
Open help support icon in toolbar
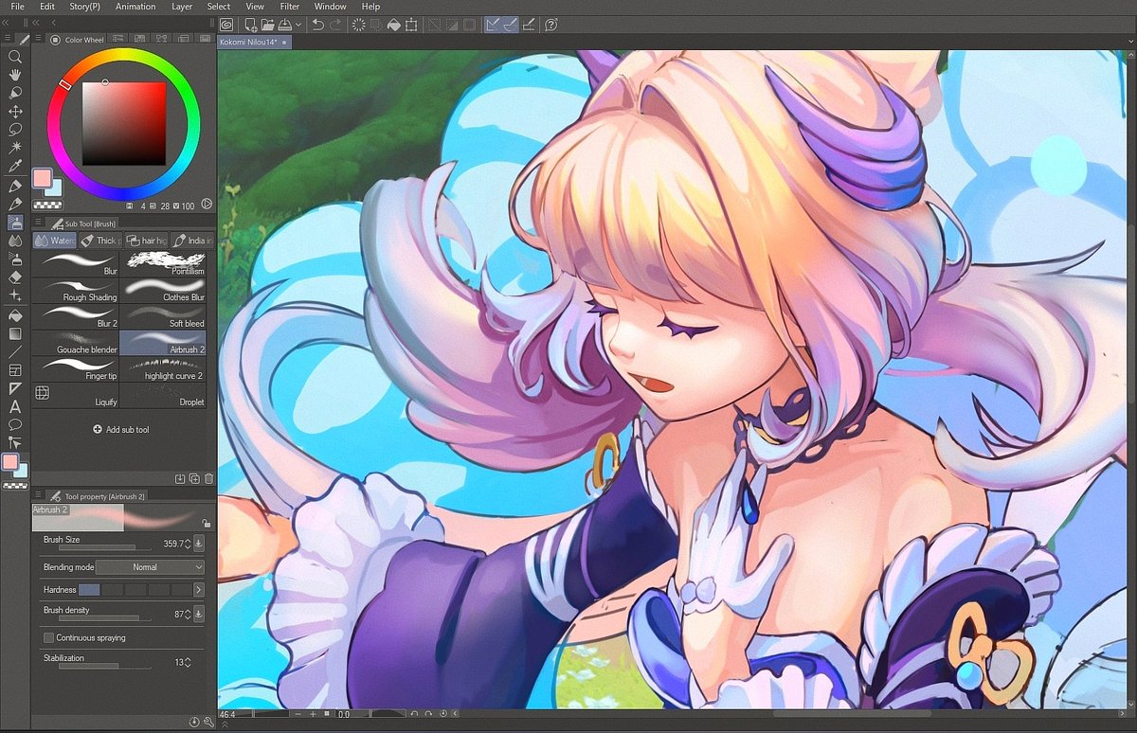click(x=551, y=24)
